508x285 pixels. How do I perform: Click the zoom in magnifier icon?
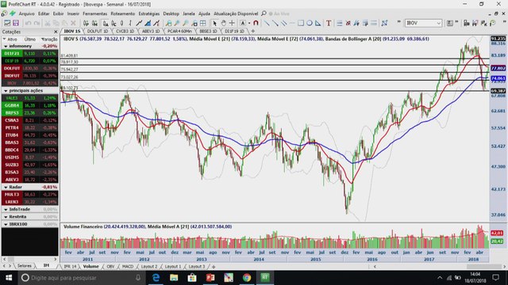tap(177, 23)
